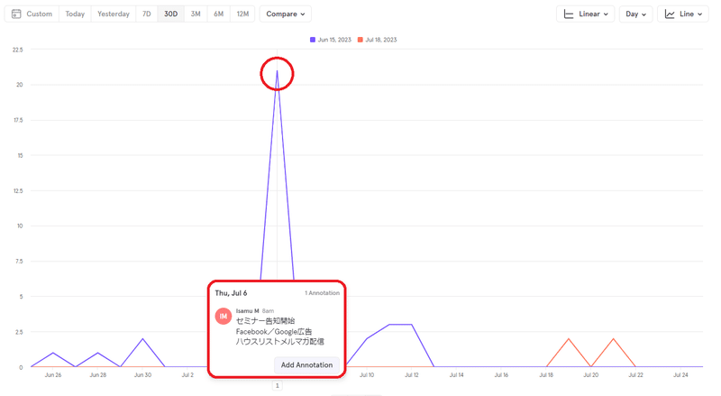Click the Jul 16 x-axis label
Image resolution: width=721 pixels, height=396 pixels.
click(501, 375)
